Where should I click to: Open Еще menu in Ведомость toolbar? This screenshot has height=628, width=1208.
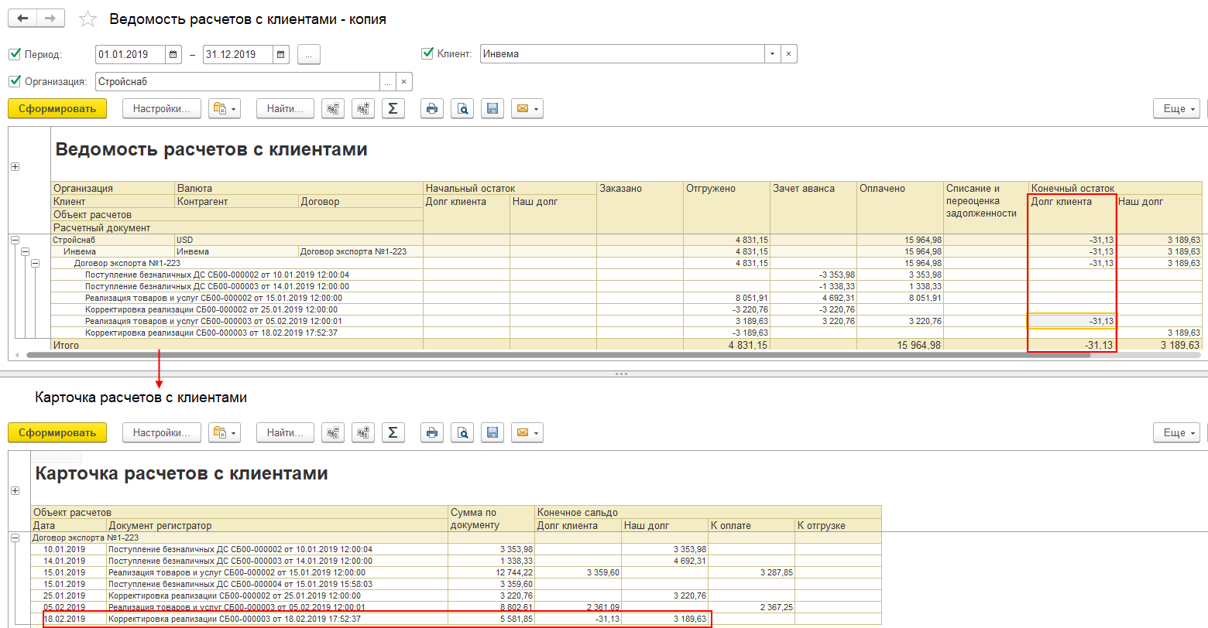tap(1176, 109)
